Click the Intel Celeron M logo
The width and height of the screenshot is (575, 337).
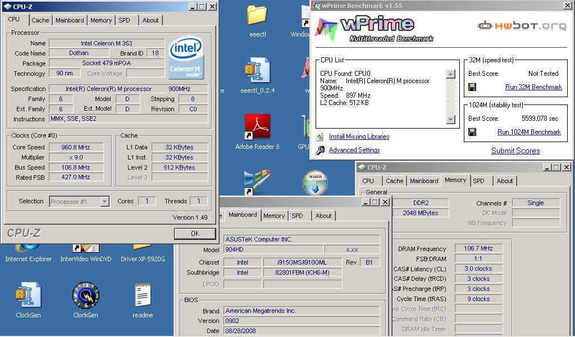(186, 58)
